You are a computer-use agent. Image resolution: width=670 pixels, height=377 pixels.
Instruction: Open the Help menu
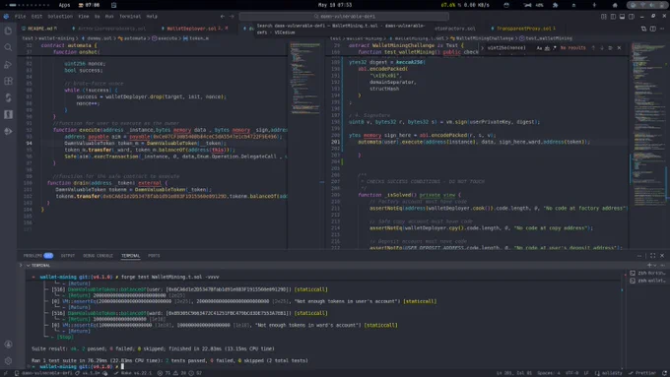pyautogui.click(x=152, y=16)
